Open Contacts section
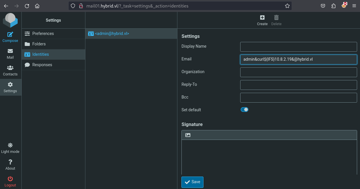 [10, 71]
